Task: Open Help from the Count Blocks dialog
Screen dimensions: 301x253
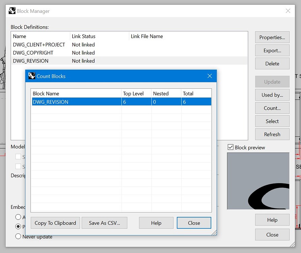Action: (156, 223)
